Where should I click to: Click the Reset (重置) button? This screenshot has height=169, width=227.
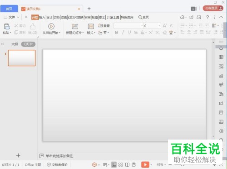coord(104,26)
